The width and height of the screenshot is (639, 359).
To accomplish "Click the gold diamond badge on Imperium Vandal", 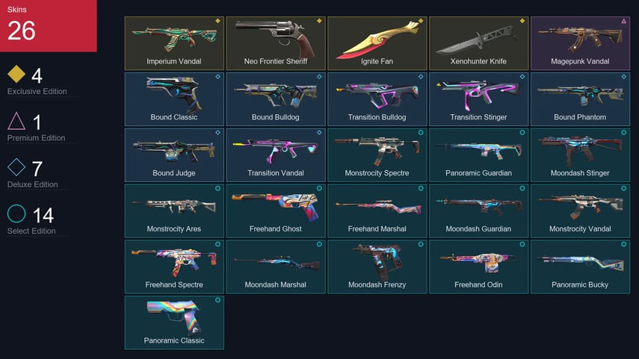I will (217, 21).
